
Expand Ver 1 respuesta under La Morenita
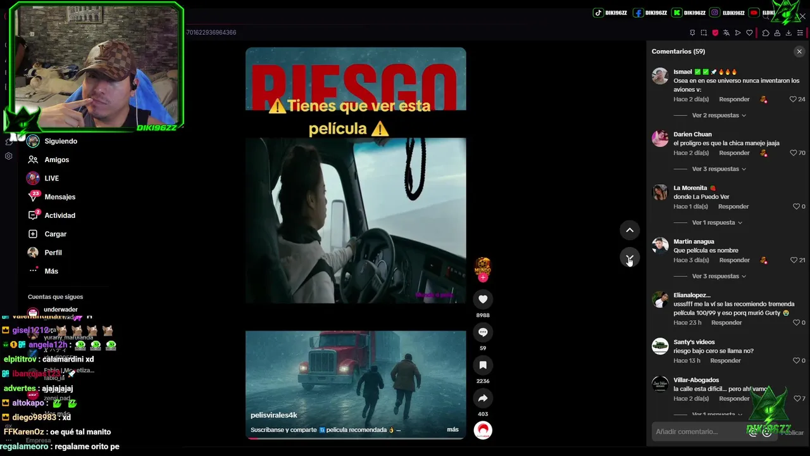tap(717, 222)
